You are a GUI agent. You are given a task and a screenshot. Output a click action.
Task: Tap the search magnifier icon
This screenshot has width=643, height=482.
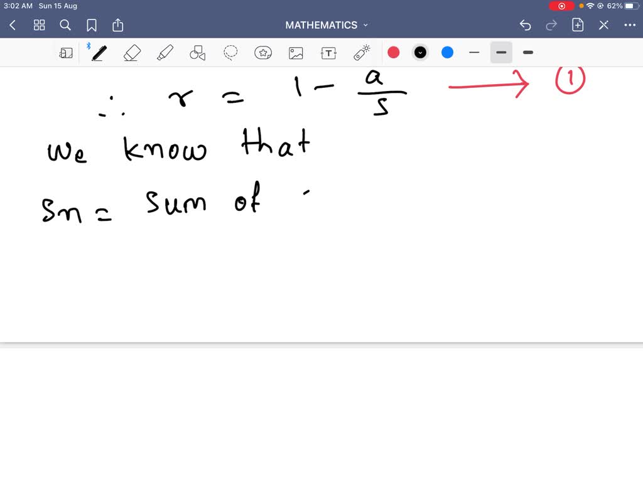pyautogui.click(x=65, y=25)
